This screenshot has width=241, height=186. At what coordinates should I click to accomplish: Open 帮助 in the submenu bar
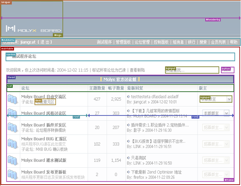coord(234,42)
